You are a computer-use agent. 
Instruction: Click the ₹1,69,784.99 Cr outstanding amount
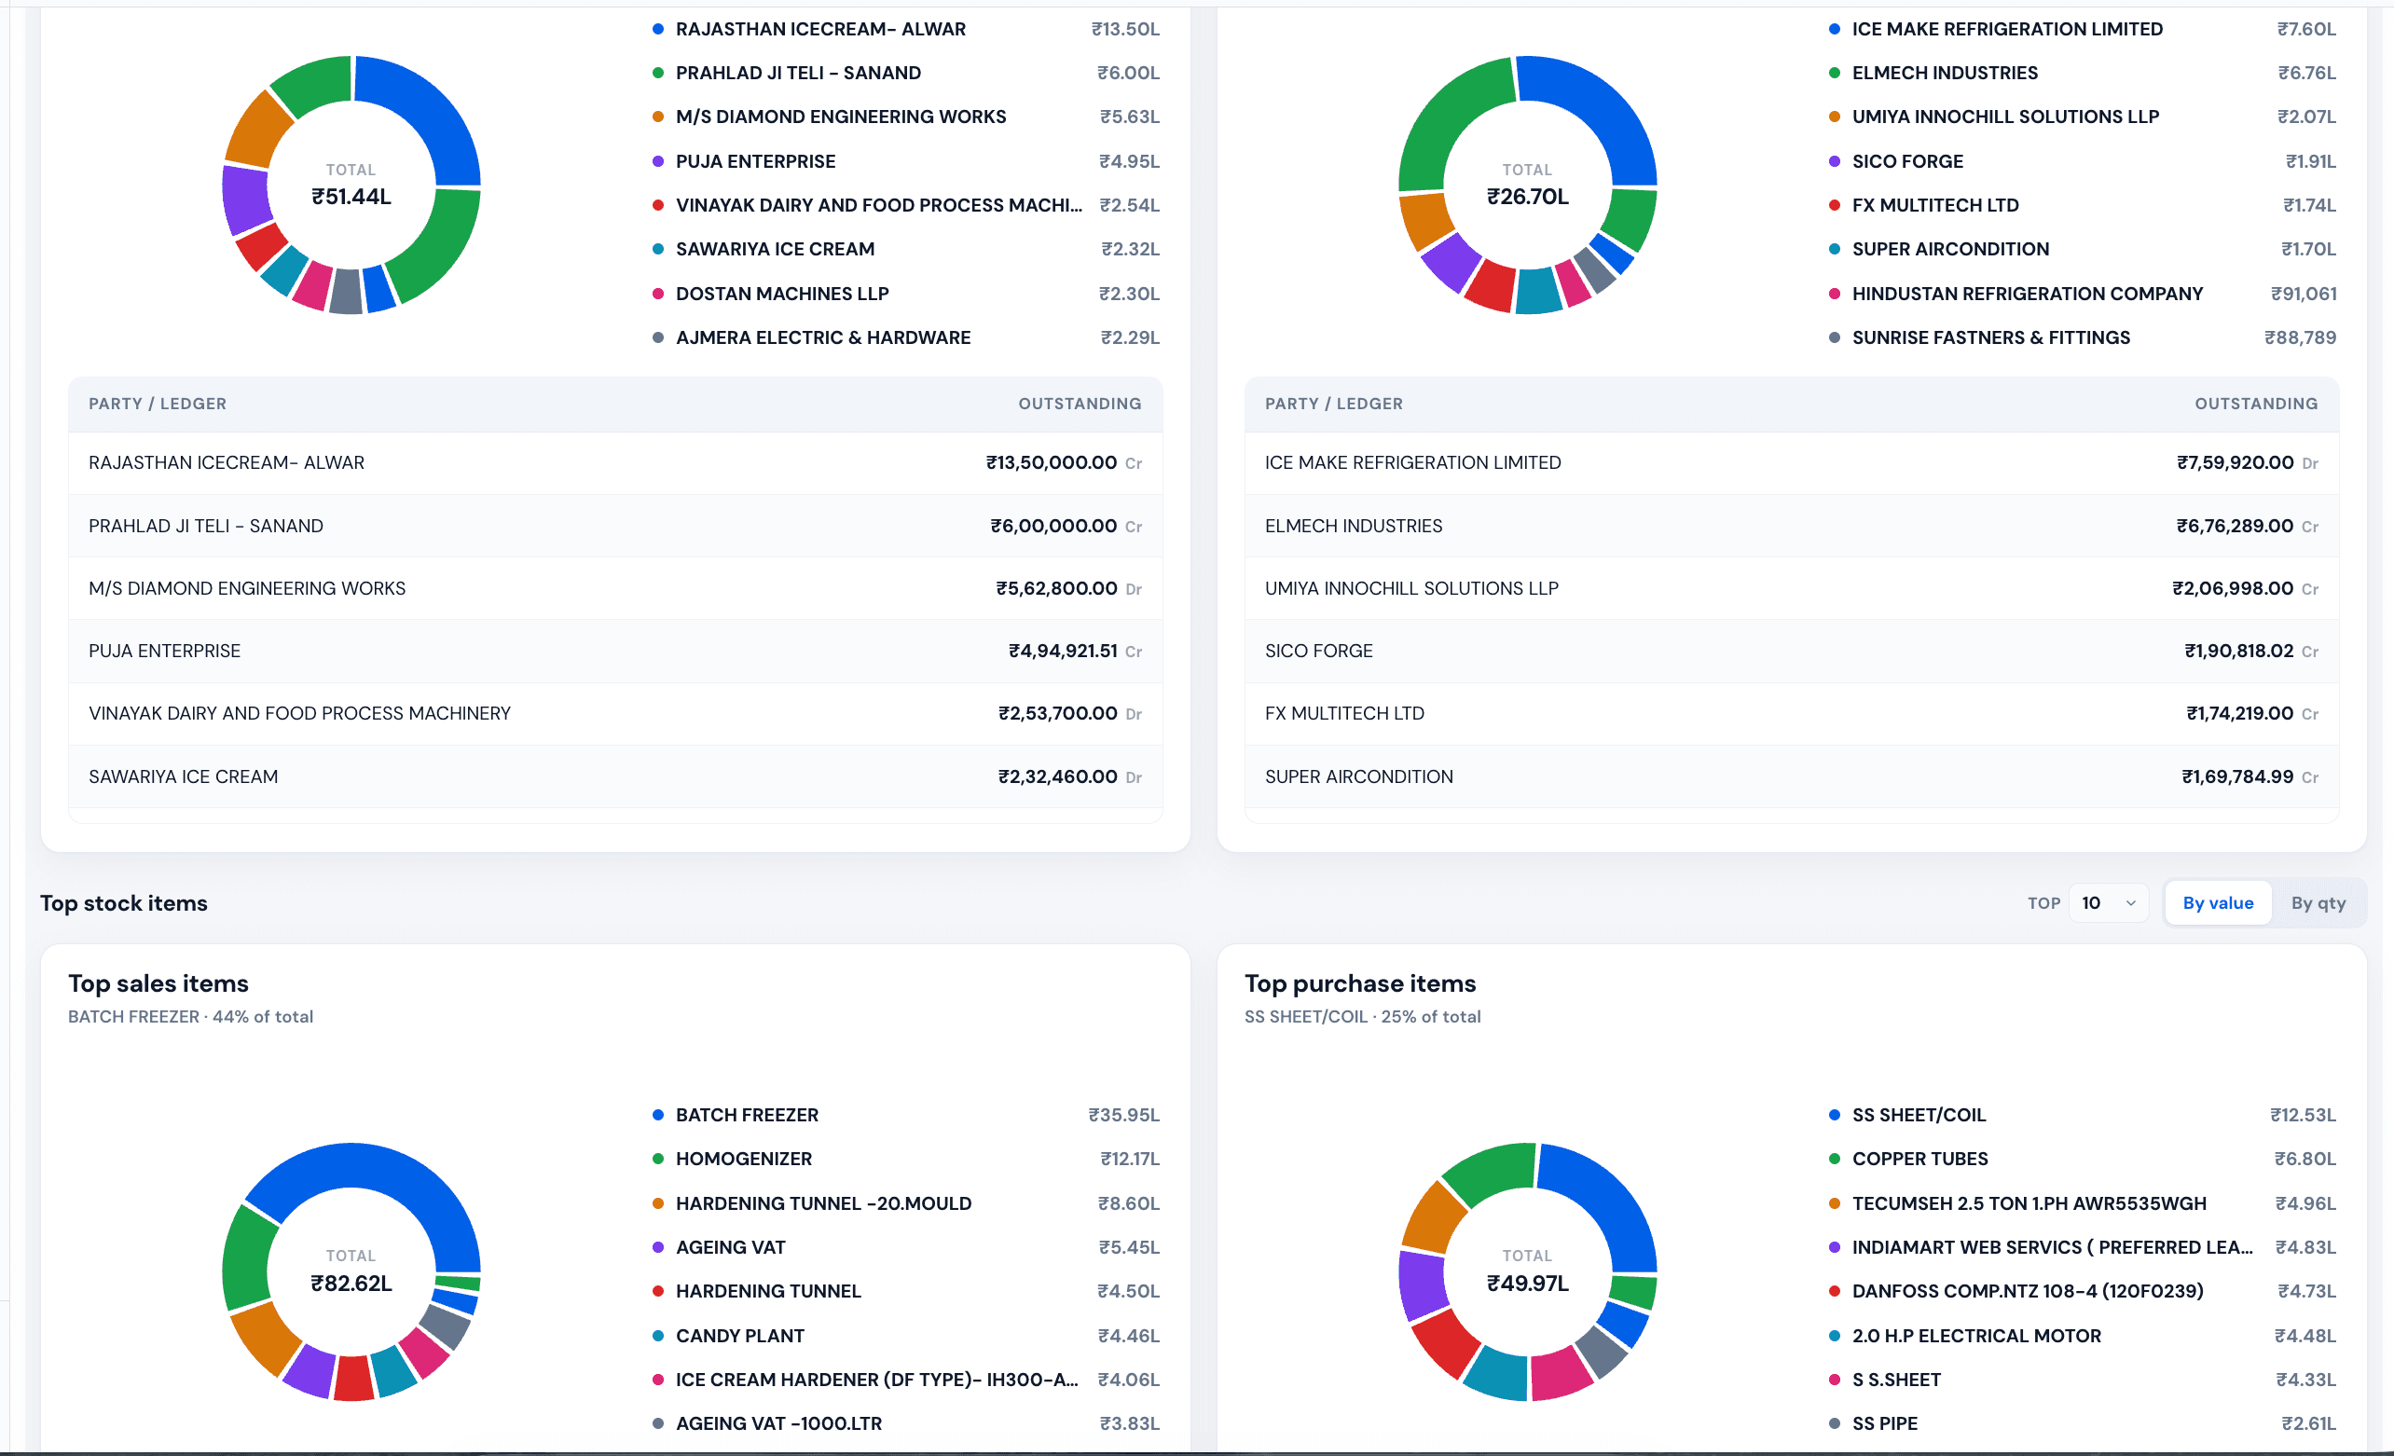[x=2250, y=776]
